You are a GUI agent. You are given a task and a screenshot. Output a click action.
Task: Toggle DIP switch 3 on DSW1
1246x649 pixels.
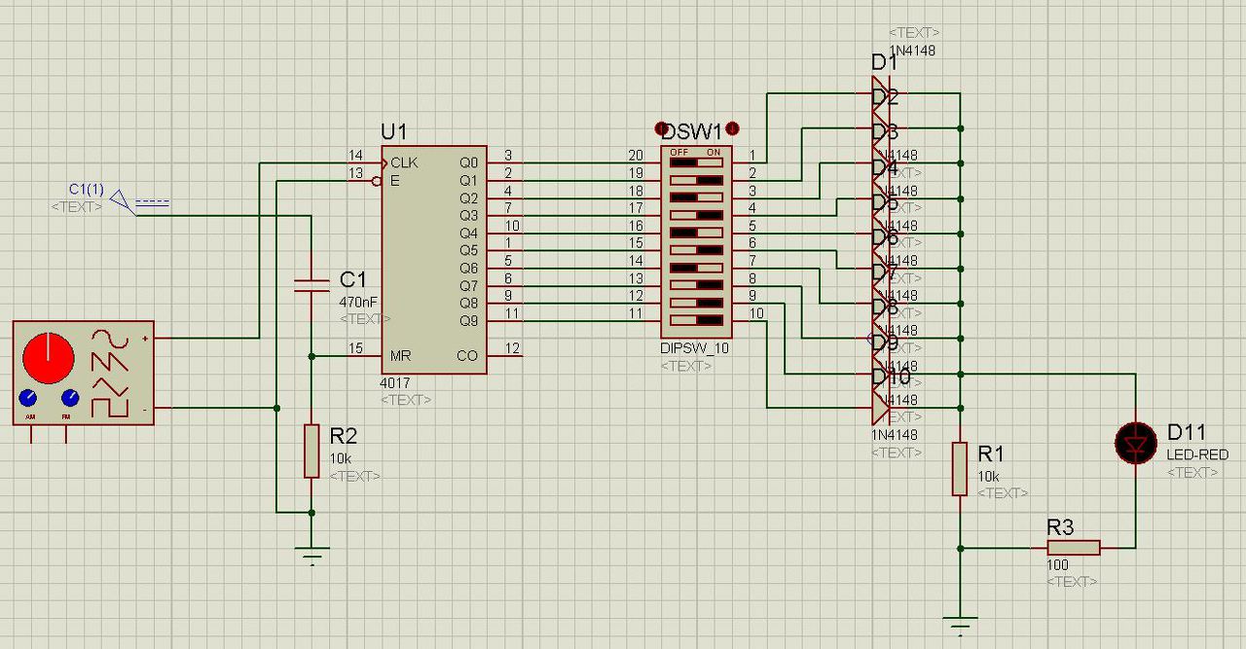pos(696,198)
